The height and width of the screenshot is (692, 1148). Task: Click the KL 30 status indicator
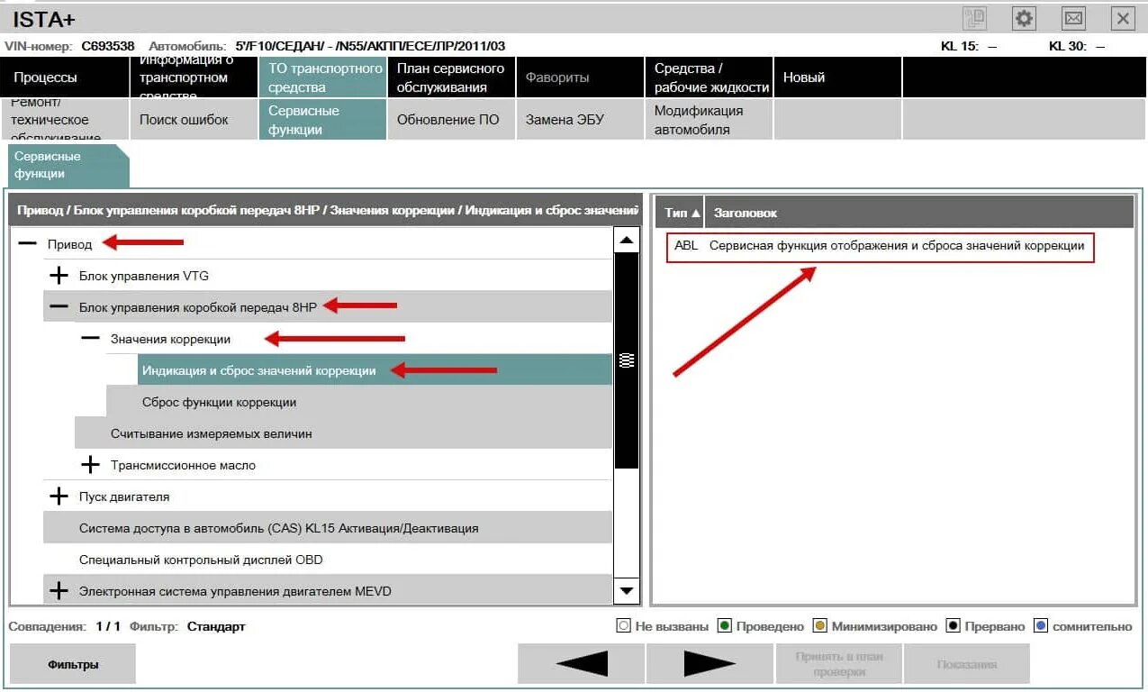pos(1077,46)
